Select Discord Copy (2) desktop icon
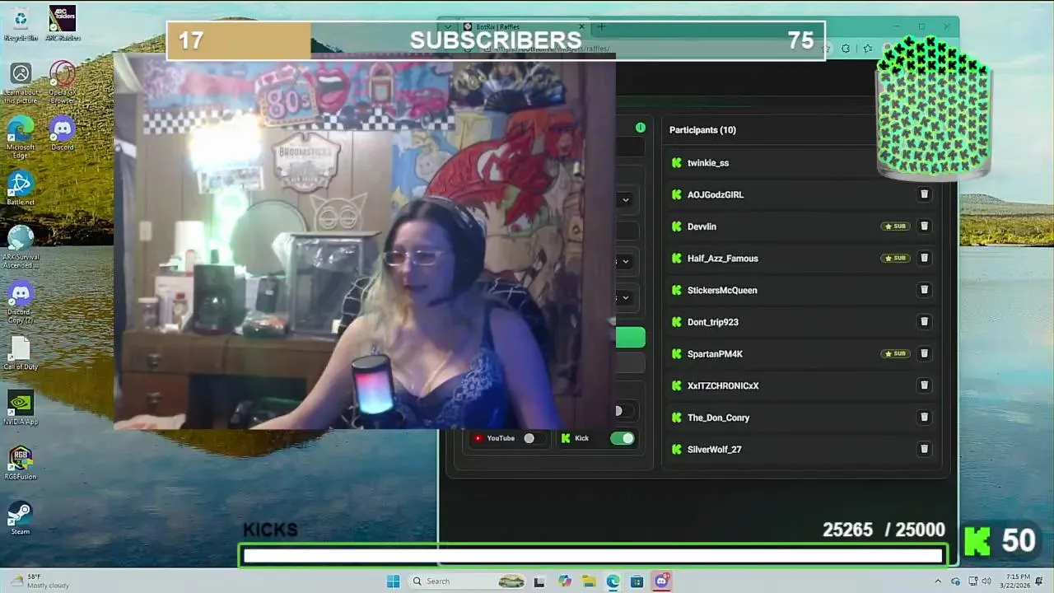The width and height of the screenshot is (1054, 593). tap(21, 301)
